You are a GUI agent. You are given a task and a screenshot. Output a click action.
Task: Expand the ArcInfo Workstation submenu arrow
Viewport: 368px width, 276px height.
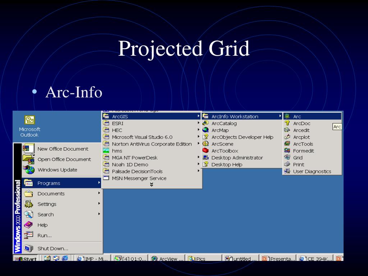(280, 116)
